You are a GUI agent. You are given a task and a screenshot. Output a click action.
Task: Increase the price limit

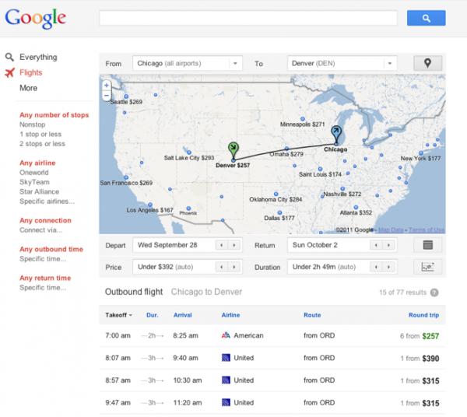[x=234, y=267]
